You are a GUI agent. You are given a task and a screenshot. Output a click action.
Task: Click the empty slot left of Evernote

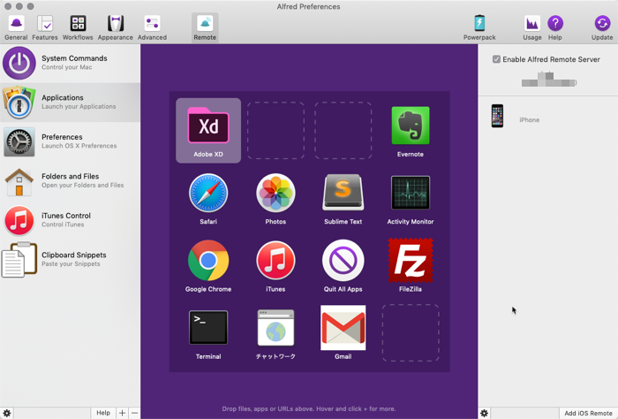click(343, 131)
